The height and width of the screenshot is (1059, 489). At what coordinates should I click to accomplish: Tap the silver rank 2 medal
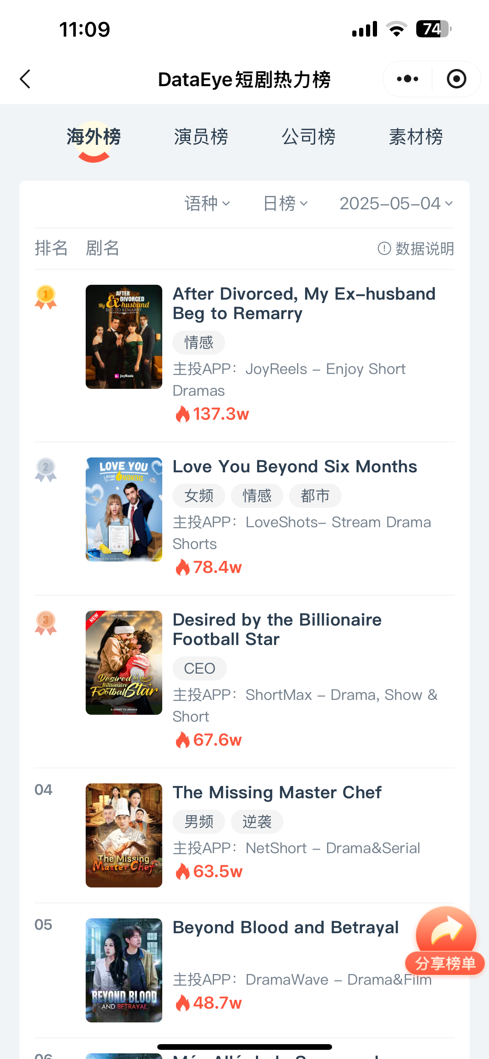(x=46, y=470)
